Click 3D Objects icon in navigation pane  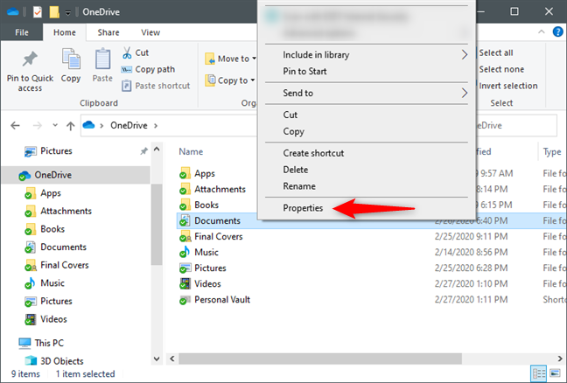[31, 360]
